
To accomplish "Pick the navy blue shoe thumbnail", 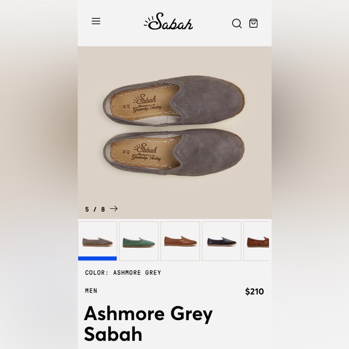I will [221, 241].
